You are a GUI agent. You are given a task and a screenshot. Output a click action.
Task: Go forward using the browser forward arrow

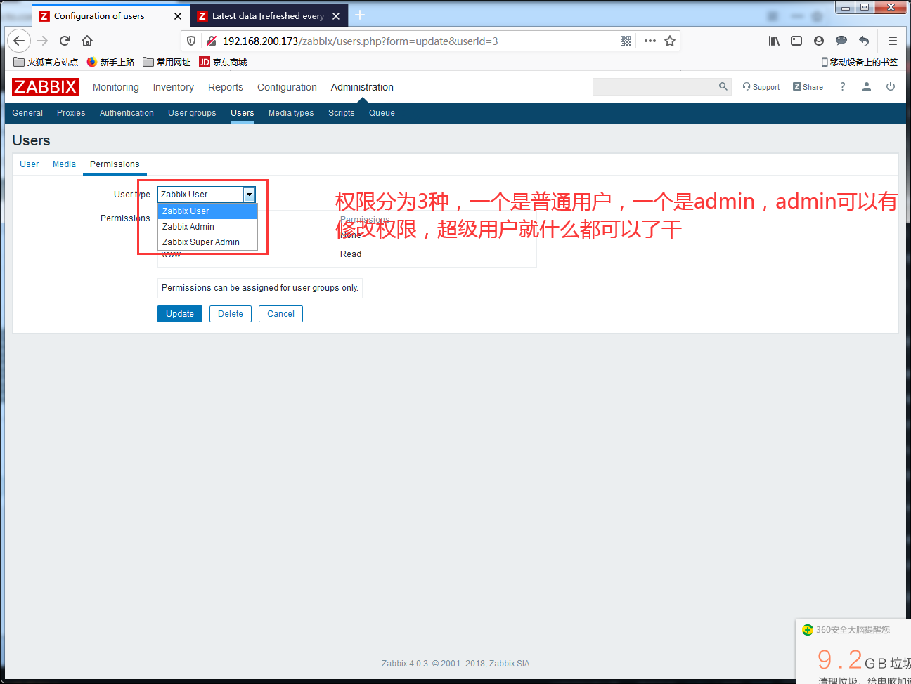click(42, 41)
